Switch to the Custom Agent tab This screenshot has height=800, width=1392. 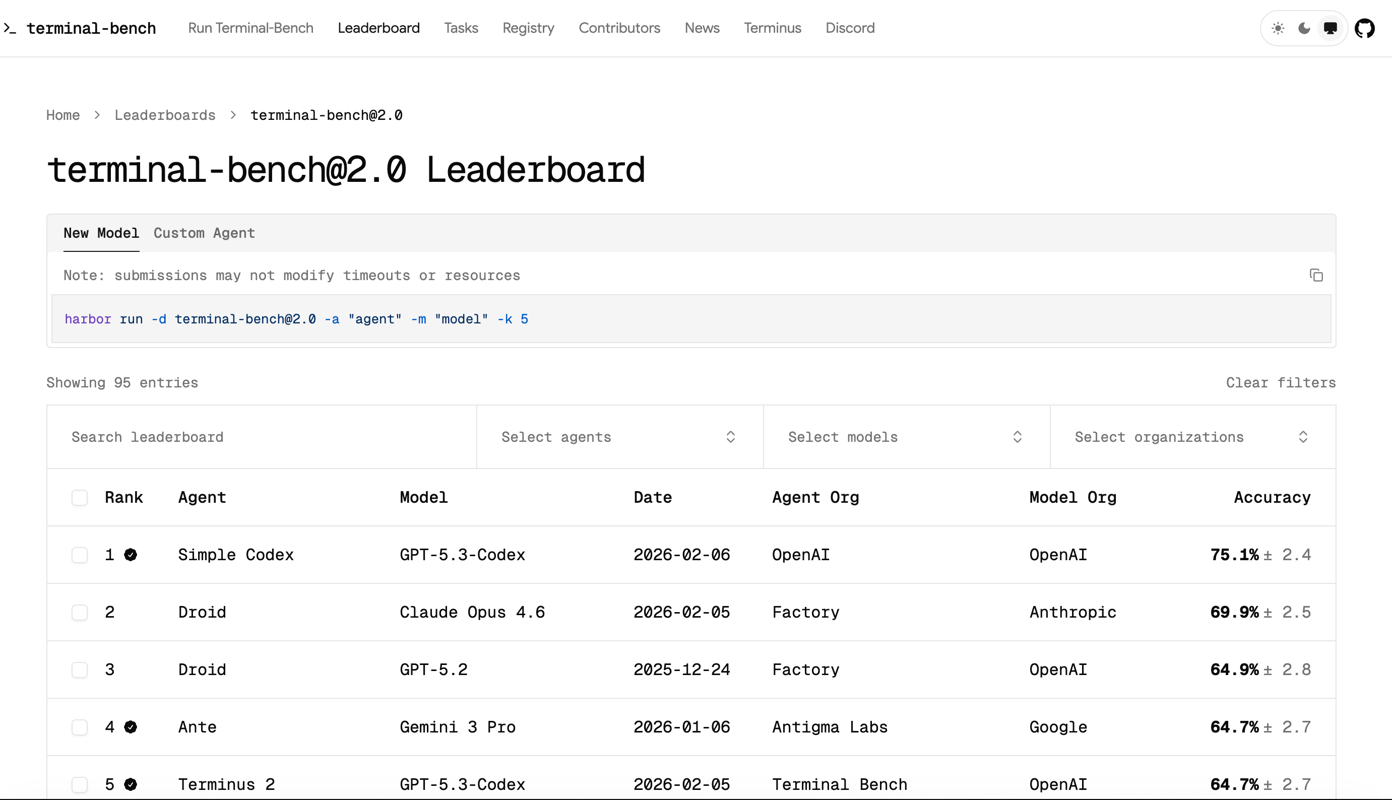(204, 233)
